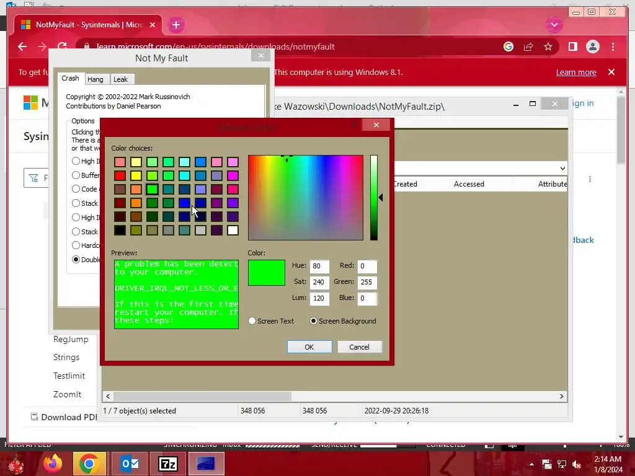635x476 pixels.
Task: Open a new Chrome tab
Action: 175,25
